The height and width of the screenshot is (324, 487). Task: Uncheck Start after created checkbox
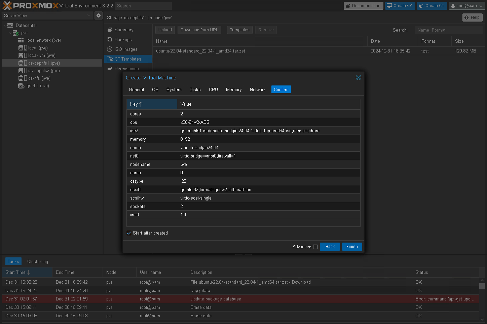coord(129,233)
